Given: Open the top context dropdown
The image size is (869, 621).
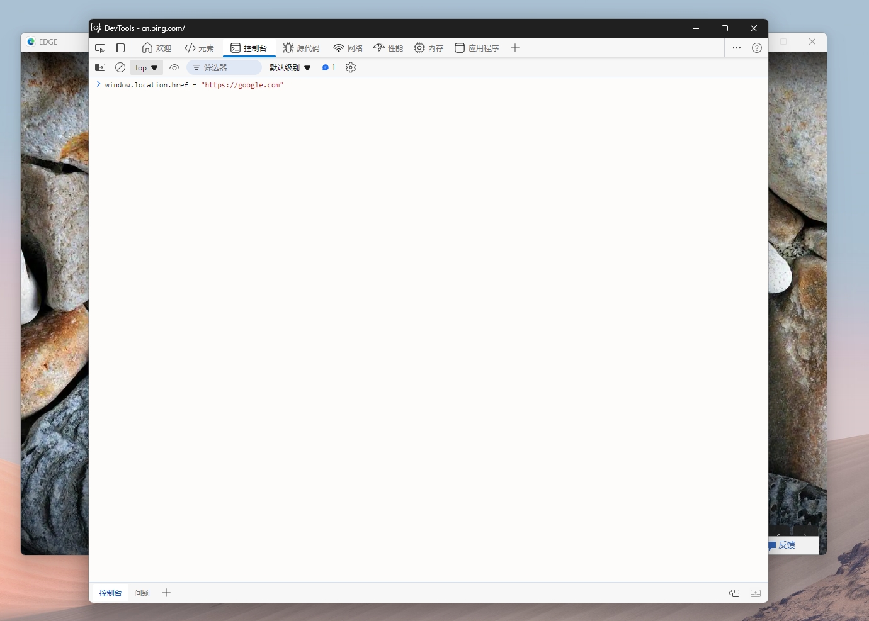Looking at the screenshot, I should [x=146, y=68].
